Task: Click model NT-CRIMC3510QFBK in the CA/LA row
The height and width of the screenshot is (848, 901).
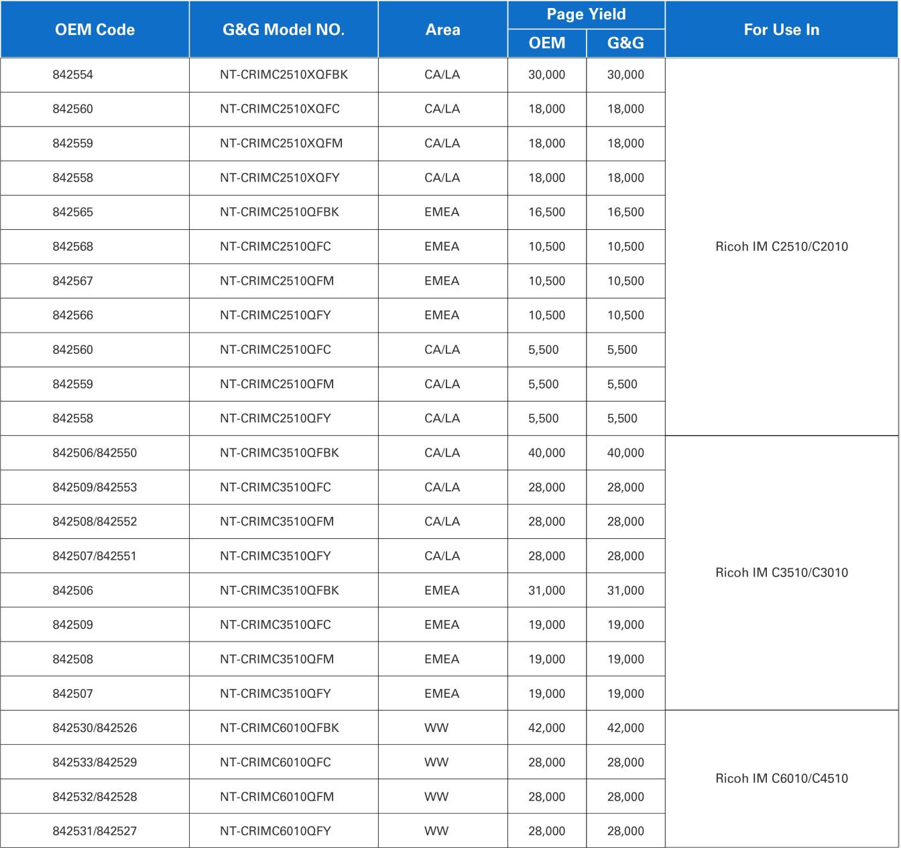Action: 280,452
